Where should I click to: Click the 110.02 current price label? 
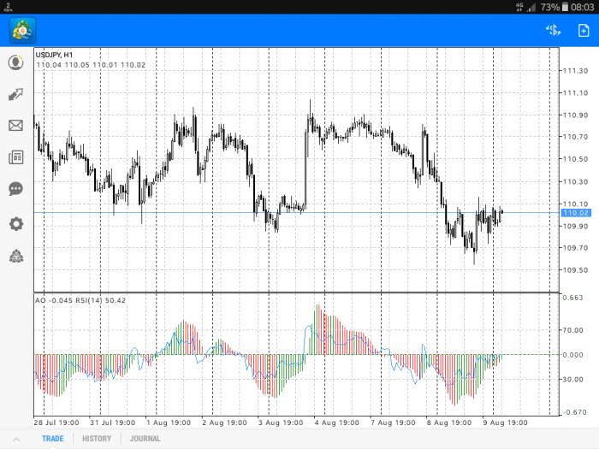pos(576,213)
